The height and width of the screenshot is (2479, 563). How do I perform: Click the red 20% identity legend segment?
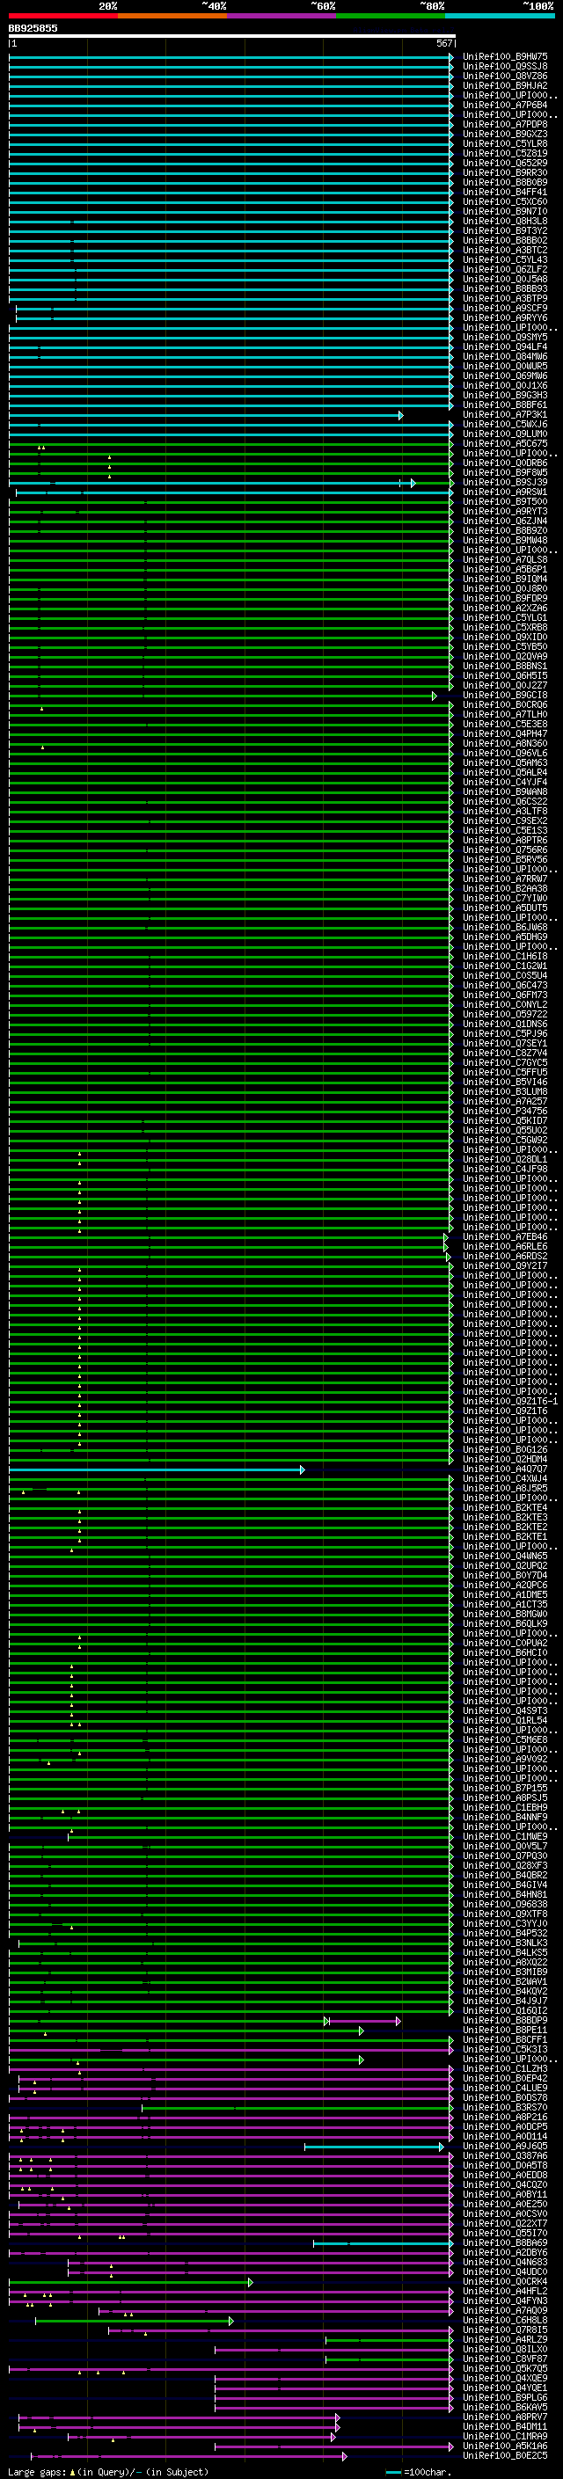(62, 16)
